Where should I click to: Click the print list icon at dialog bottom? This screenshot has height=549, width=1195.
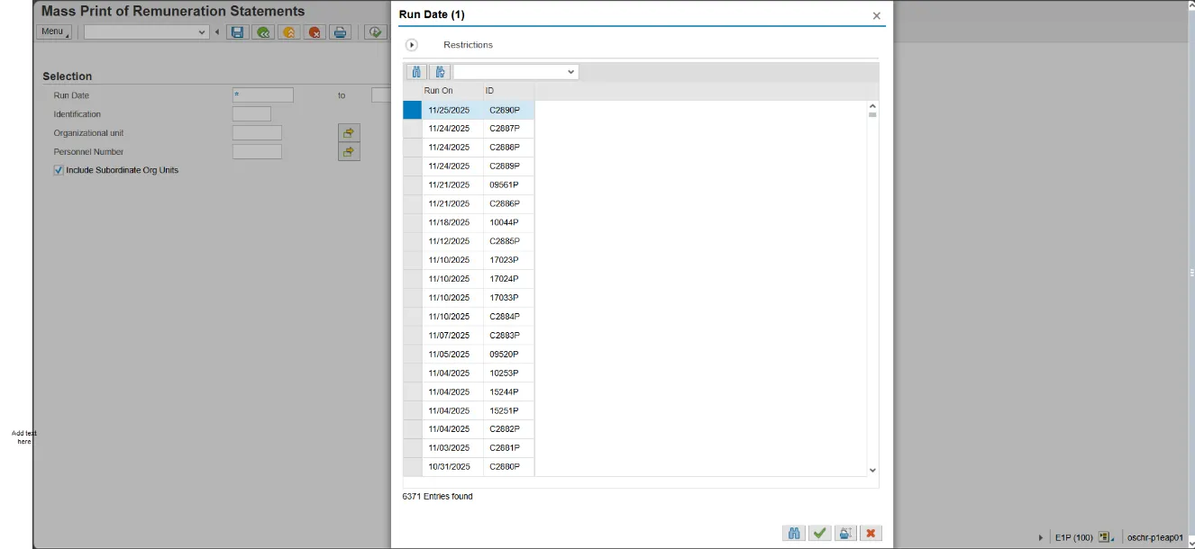[844, 534]
